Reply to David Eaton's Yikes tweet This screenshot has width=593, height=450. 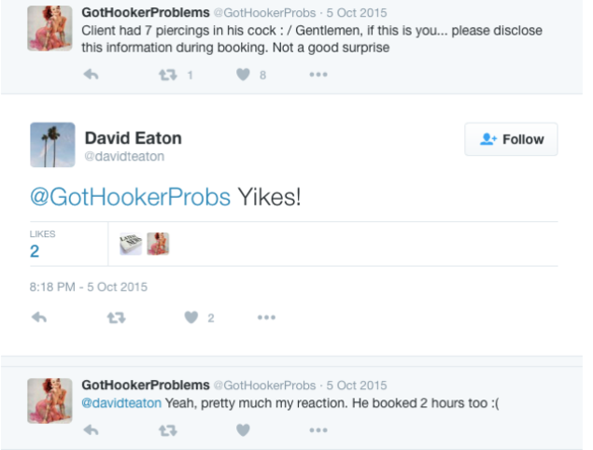point(39,317)
